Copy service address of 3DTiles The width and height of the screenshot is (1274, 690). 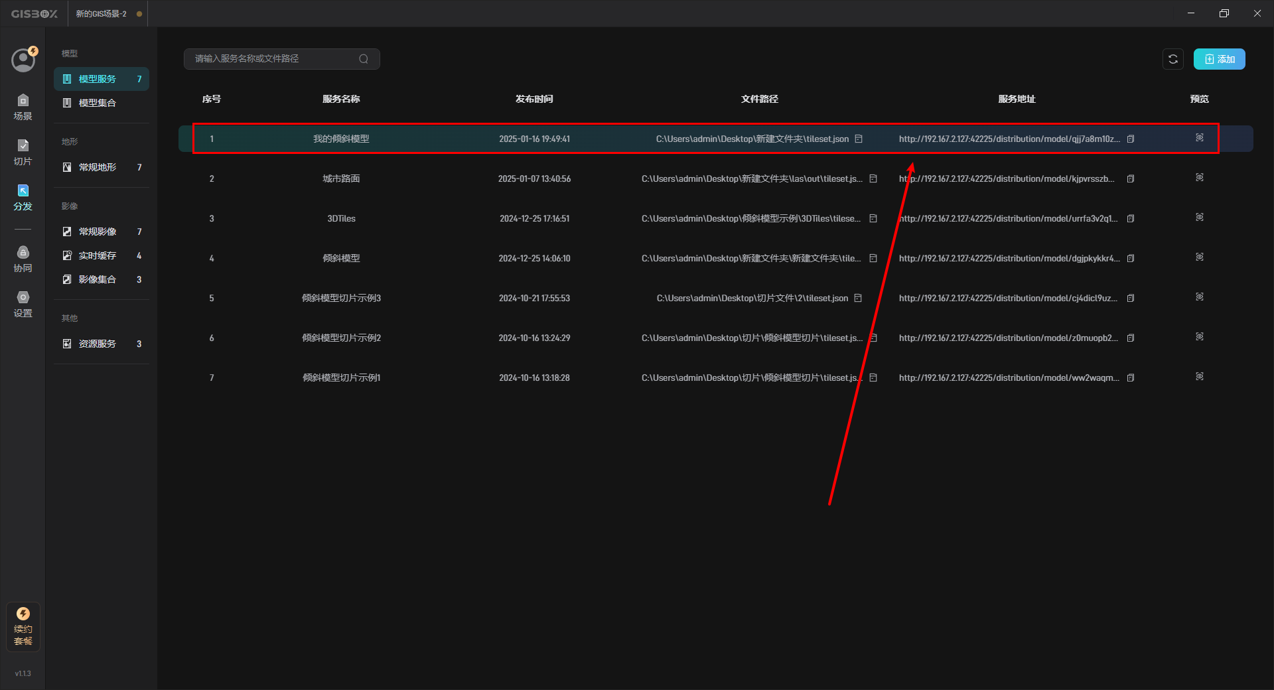(1131, 218)
